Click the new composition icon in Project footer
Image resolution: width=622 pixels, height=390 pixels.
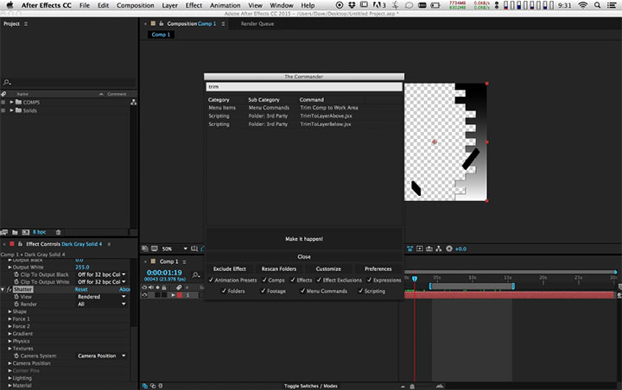pyautogui.click(x=26, y=232)
